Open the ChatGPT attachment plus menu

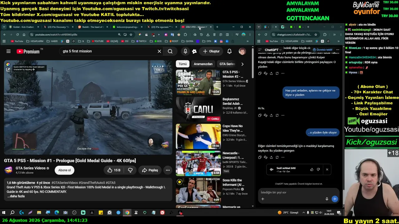point(262,199)
